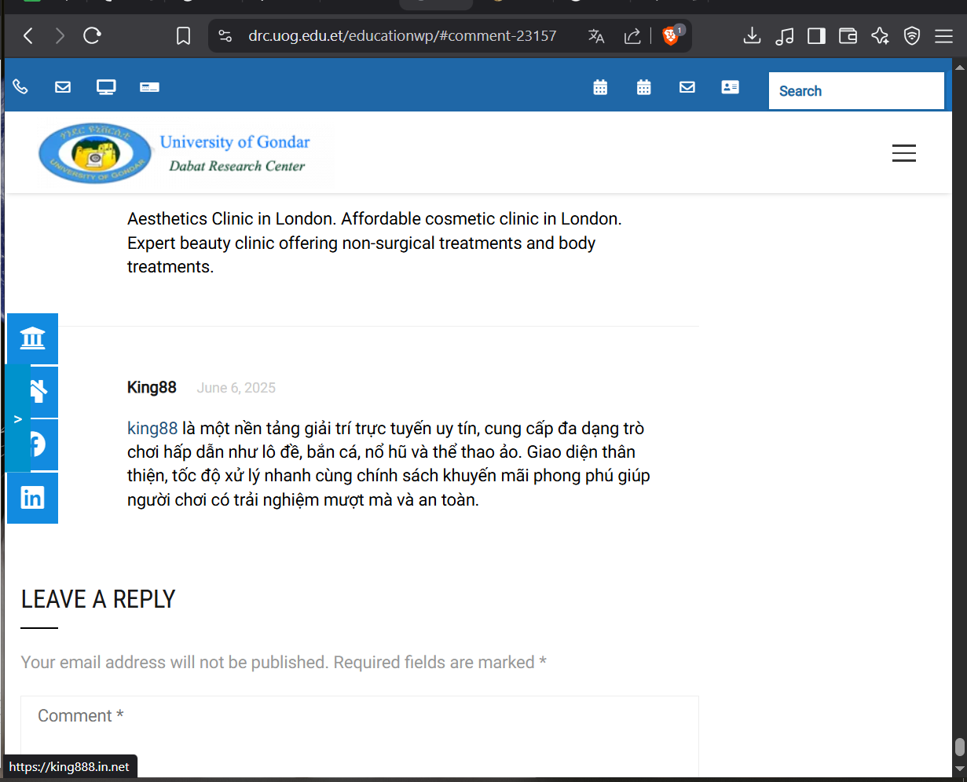Image resolution: width=967 pixels, height=782 pixels.
Task: Reload the current page
Action: point(92,35)
